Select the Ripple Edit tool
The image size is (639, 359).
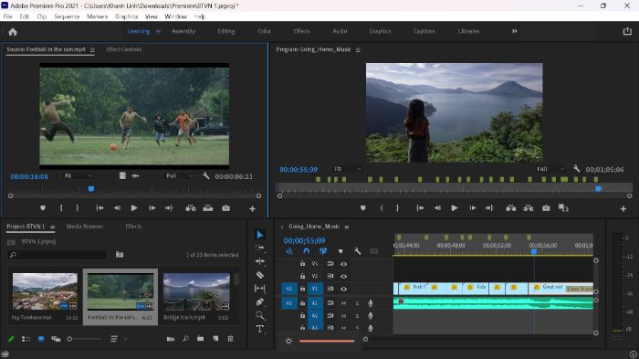259,261
